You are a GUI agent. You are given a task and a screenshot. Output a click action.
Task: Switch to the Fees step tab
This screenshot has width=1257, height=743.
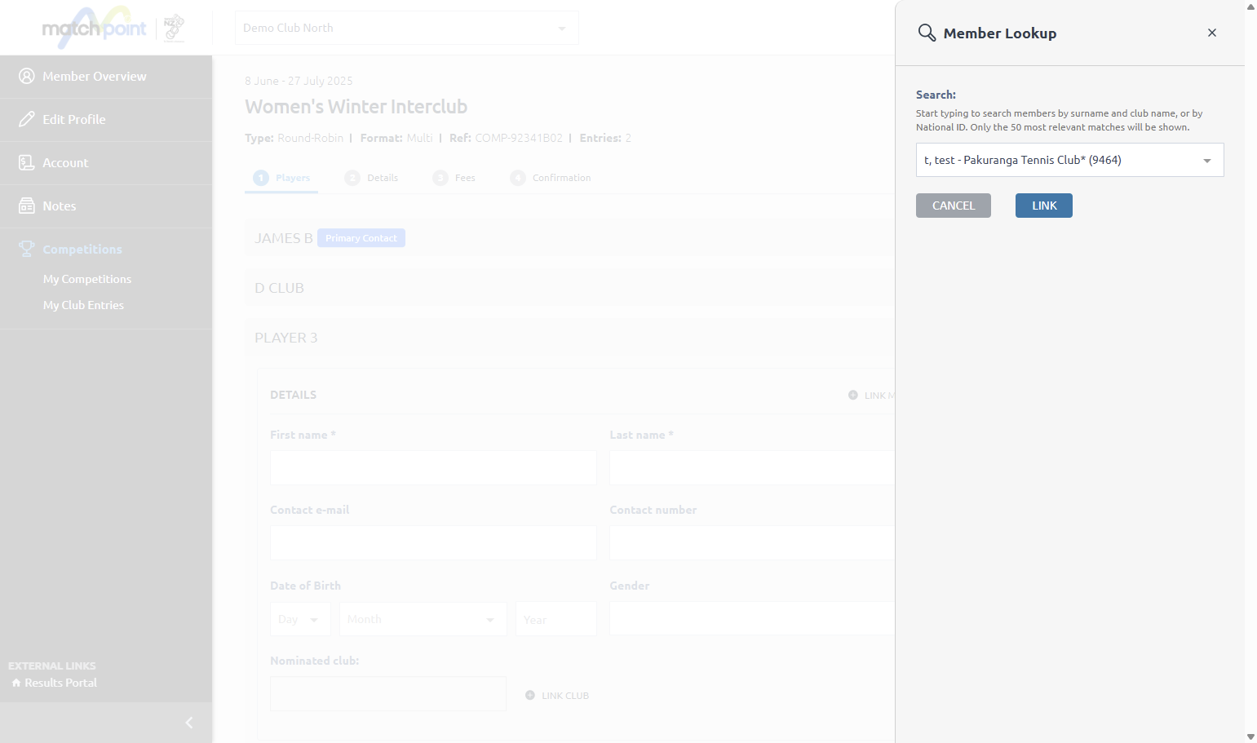[x=454, y=178]
